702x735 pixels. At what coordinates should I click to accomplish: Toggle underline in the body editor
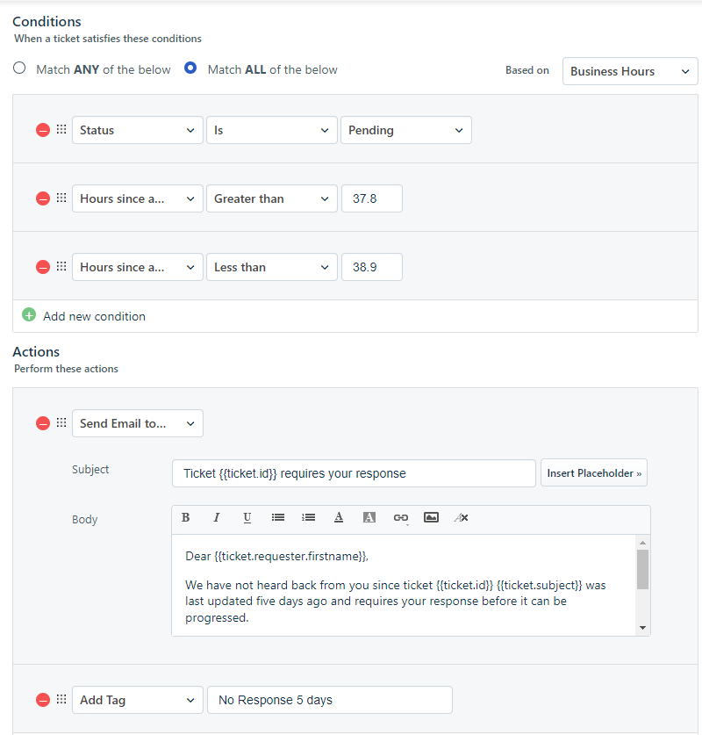coord(247,517)
